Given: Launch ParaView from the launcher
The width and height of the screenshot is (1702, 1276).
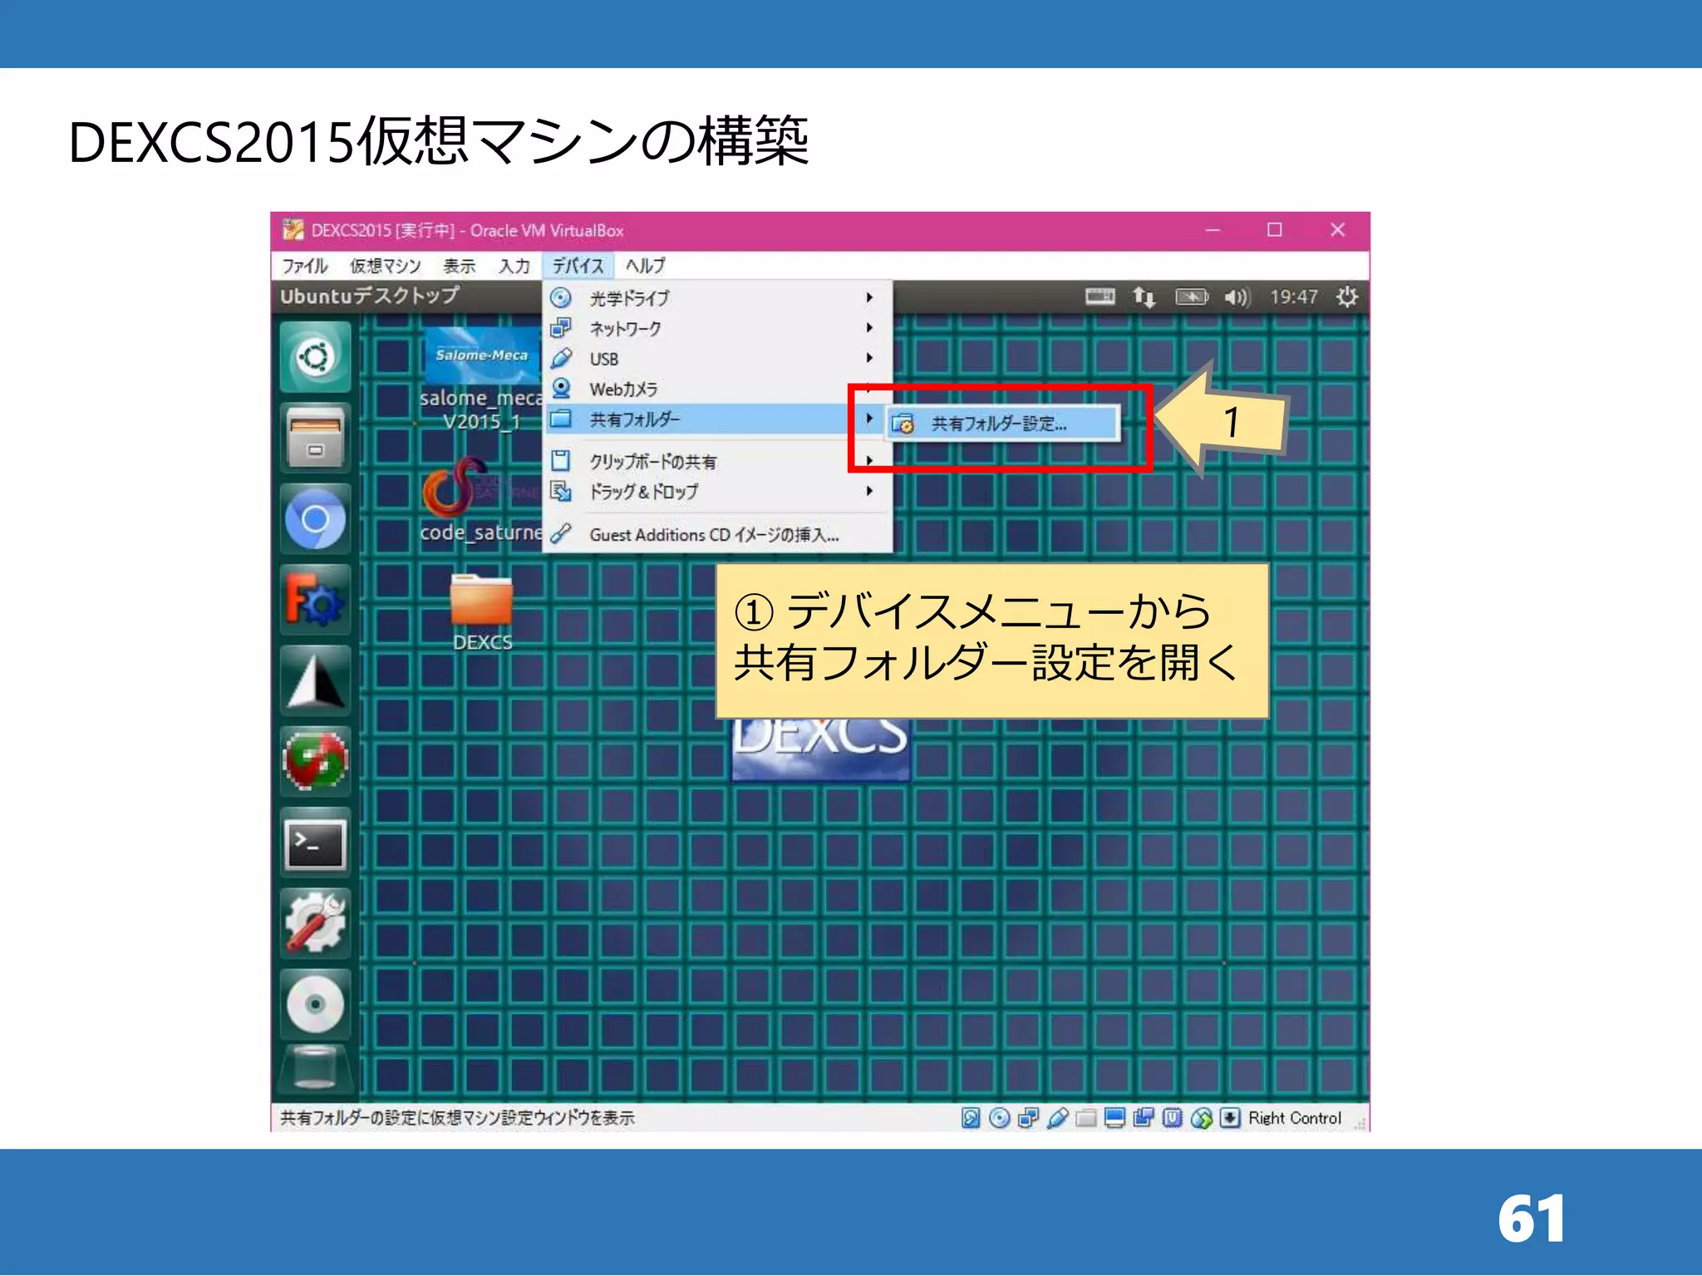Looking at the screenshot, I should pyautogui.click(x=315, y=681).
